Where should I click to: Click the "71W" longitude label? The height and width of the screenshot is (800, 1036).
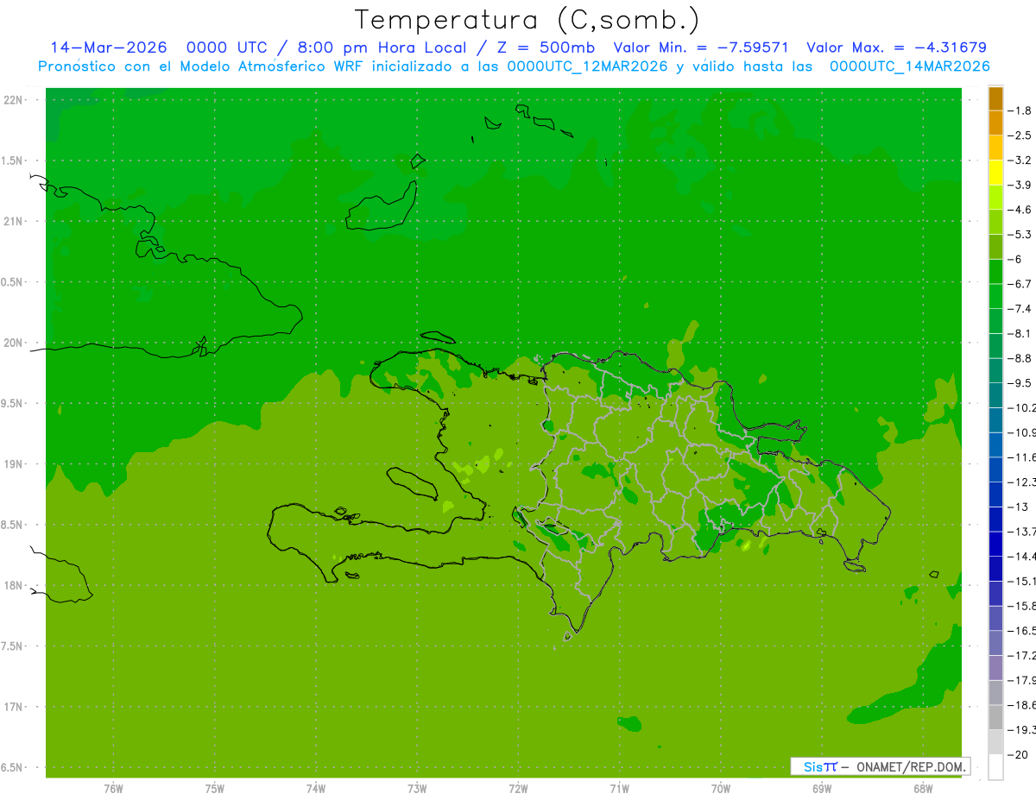(x=620, y=789)
